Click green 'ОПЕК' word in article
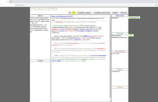 (84, 61)
